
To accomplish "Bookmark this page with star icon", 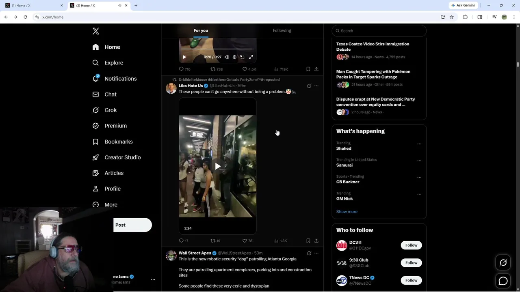I will tap(452, 17).
